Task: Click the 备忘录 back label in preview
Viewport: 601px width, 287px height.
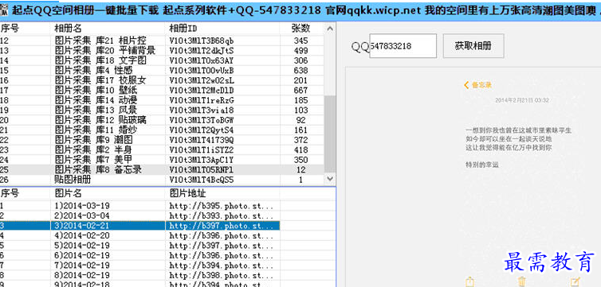Action: [481, 85]
